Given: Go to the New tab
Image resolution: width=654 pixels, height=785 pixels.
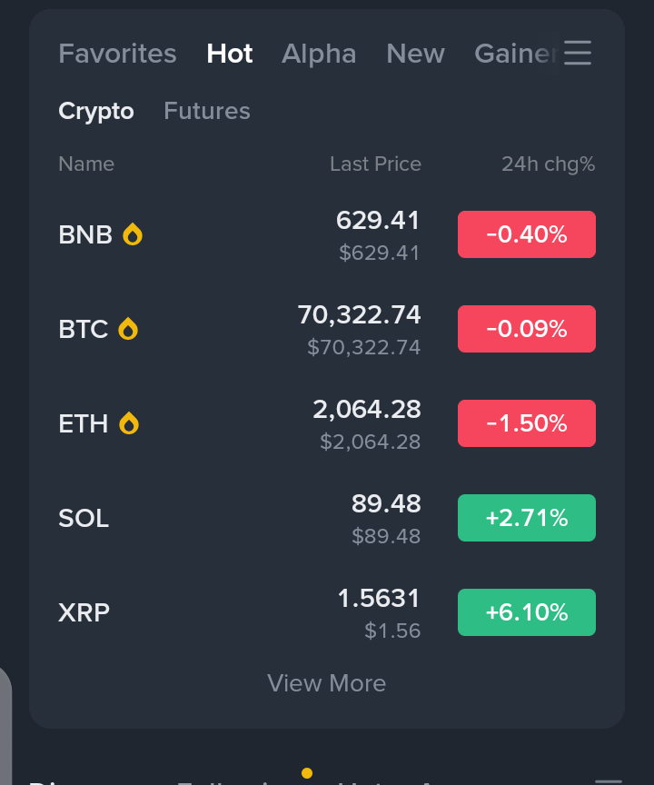Looking at the screenshot, I should (415, 54).
